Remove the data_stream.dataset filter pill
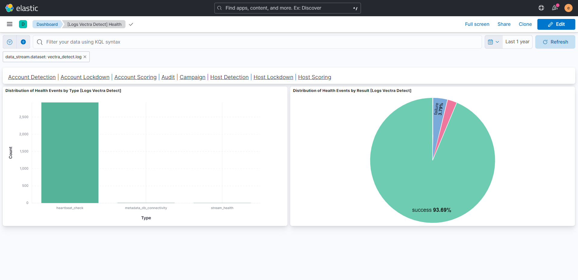The width and height of the screenshot is (578, 280). (85, 57)
